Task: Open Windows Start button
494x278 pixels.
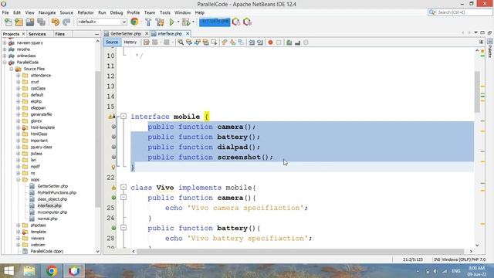Action: (x=8, y=271)
